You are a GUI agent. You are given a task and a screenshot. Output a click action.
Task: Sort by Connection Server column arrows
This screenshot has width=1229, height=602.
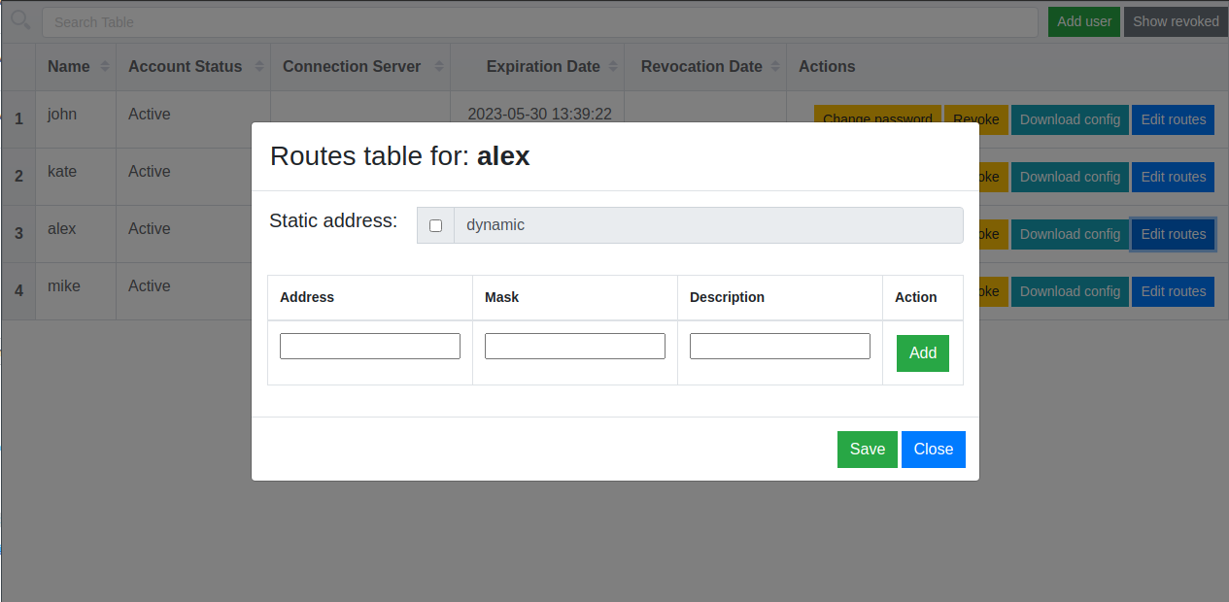[439, 67]
